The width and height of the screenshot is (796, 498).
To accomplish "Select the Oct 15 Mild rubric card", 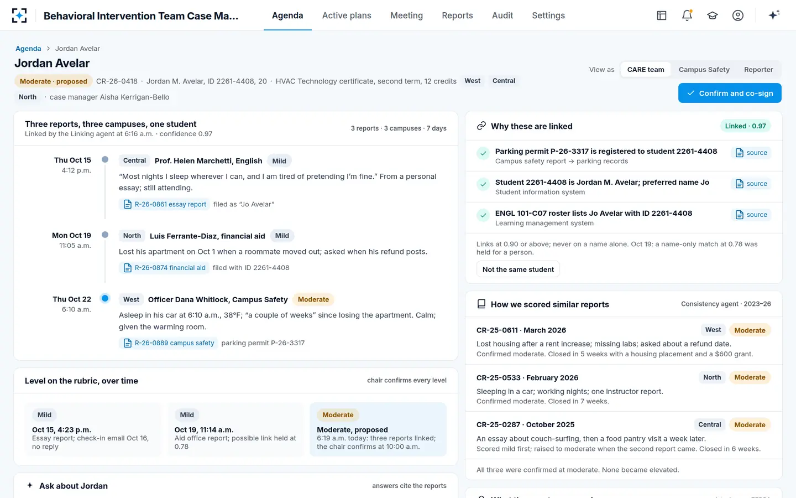I will point(93,429).
